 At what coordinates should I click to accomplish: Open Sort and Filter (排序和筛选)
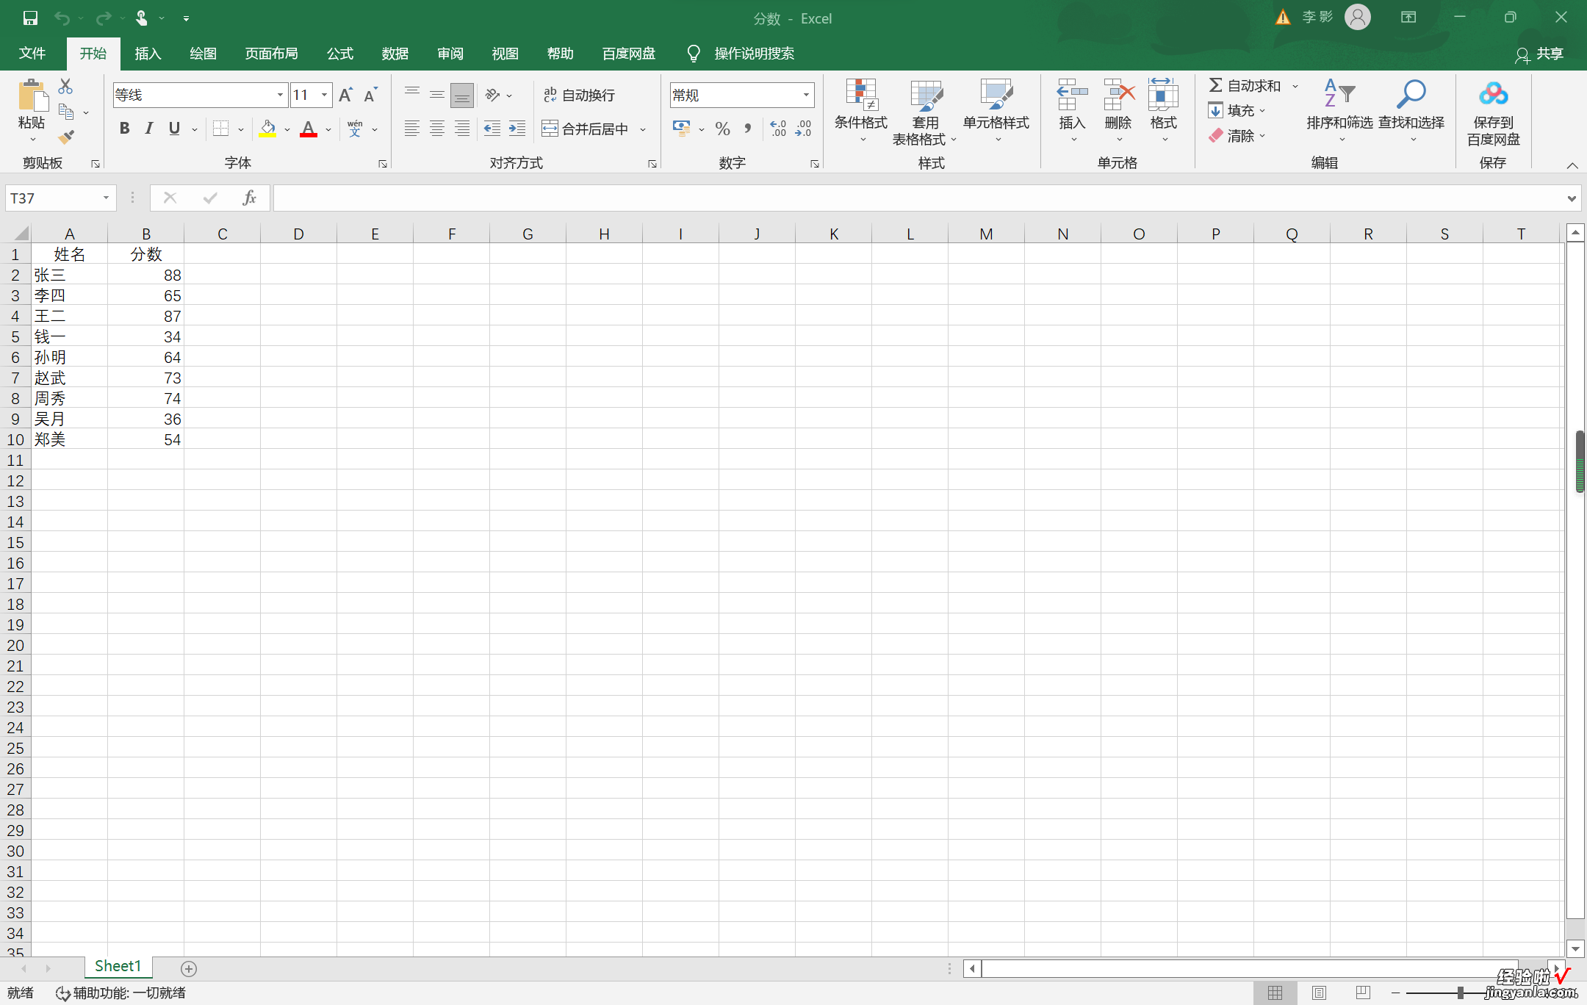click(1339, 110)
